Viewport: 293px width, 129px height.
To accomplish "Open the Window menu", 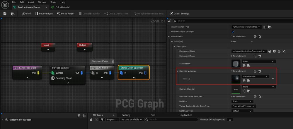I will pyautogui.click(x=42, y=2).
